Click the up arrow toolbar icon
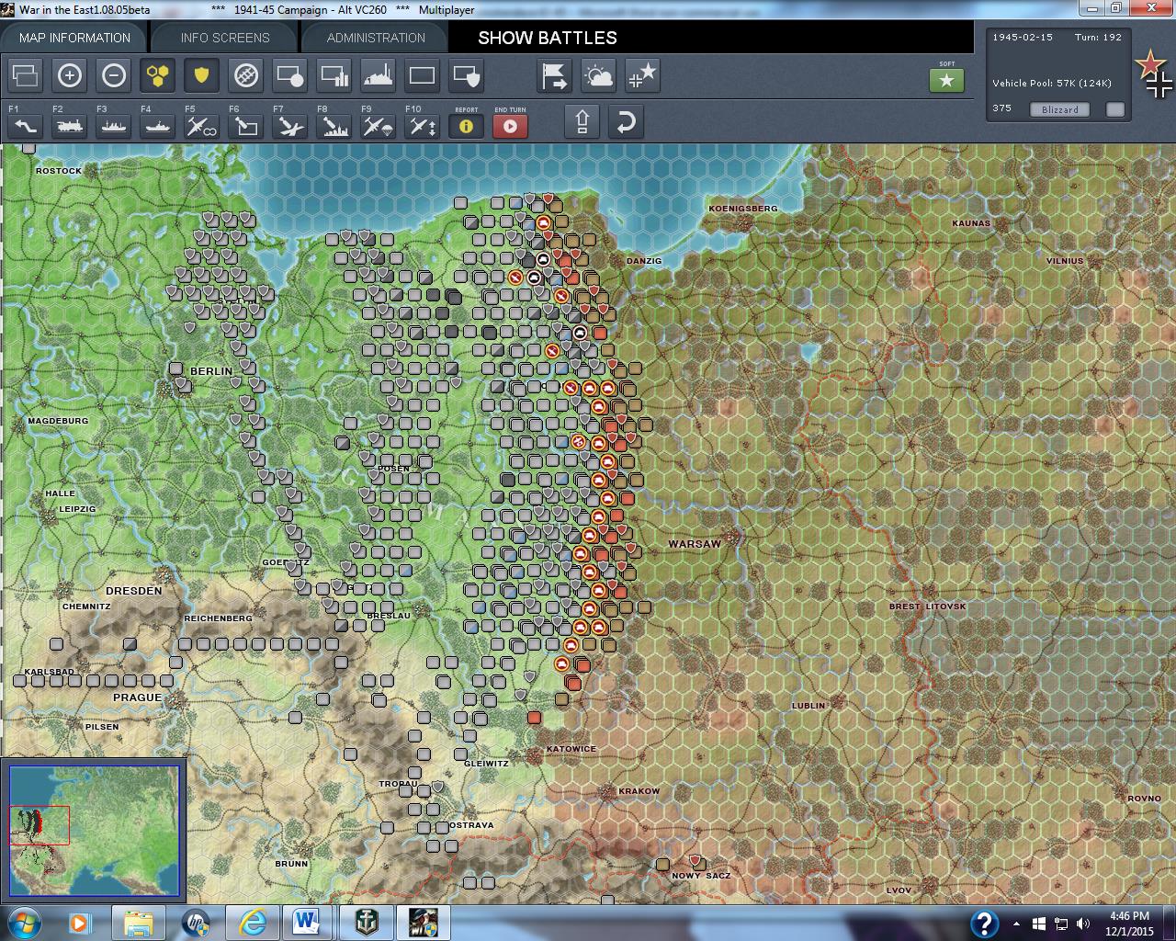1176x941 pixels. click(582, 122)
